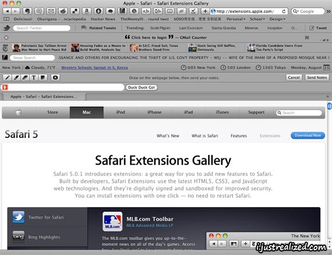Select the marker drawing tool
The image size is (332, 255).
click(x=16, y=77)
